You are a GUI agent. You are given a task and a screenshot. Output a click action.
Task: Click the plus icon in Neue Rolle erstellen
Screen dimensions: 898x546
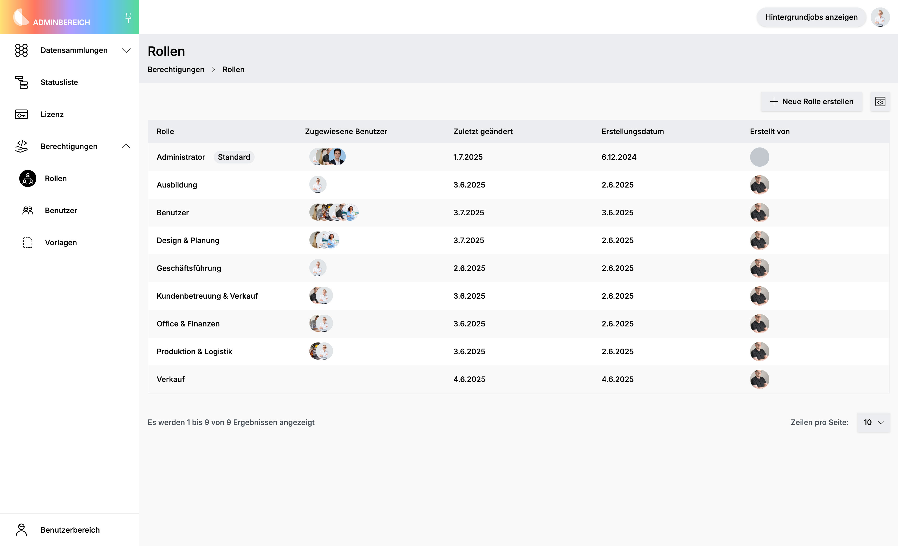pos(774,102)
